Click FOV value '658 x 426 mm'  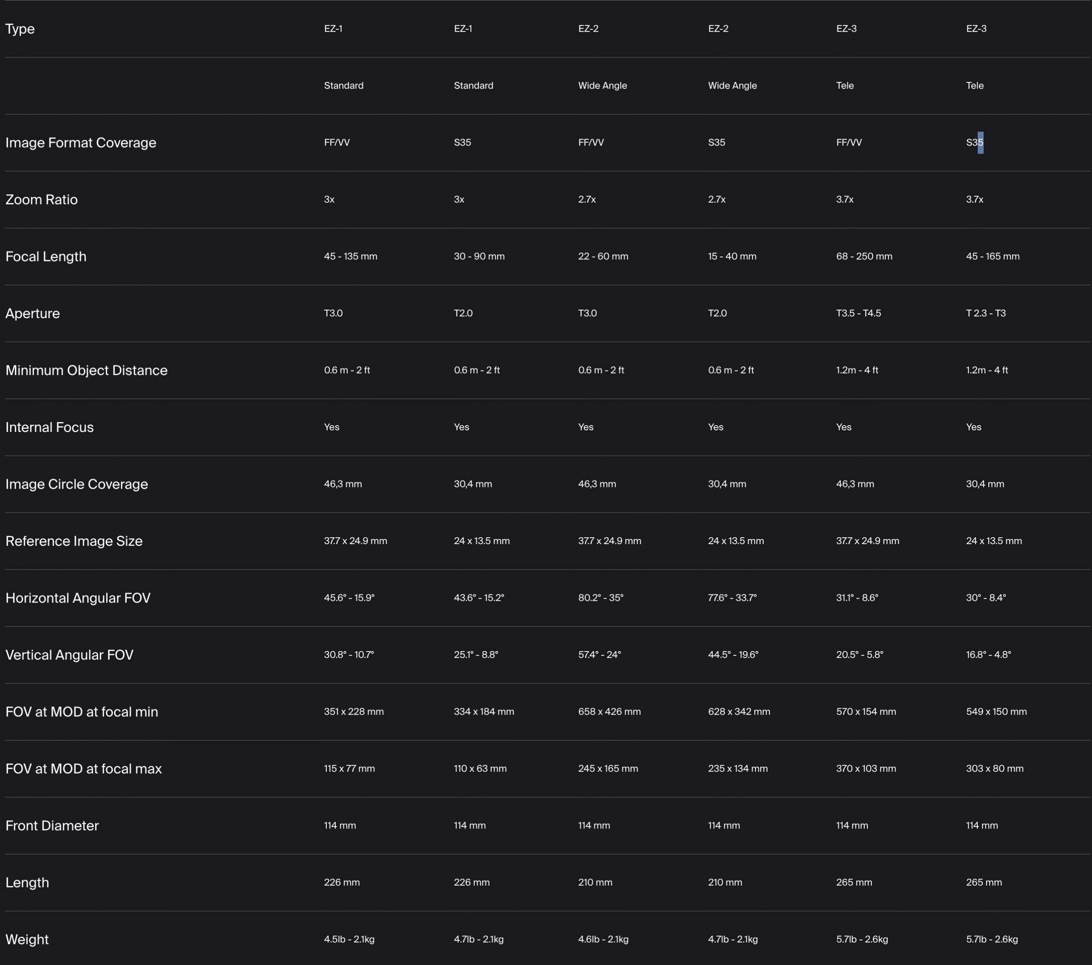click(x=610, y=712)
